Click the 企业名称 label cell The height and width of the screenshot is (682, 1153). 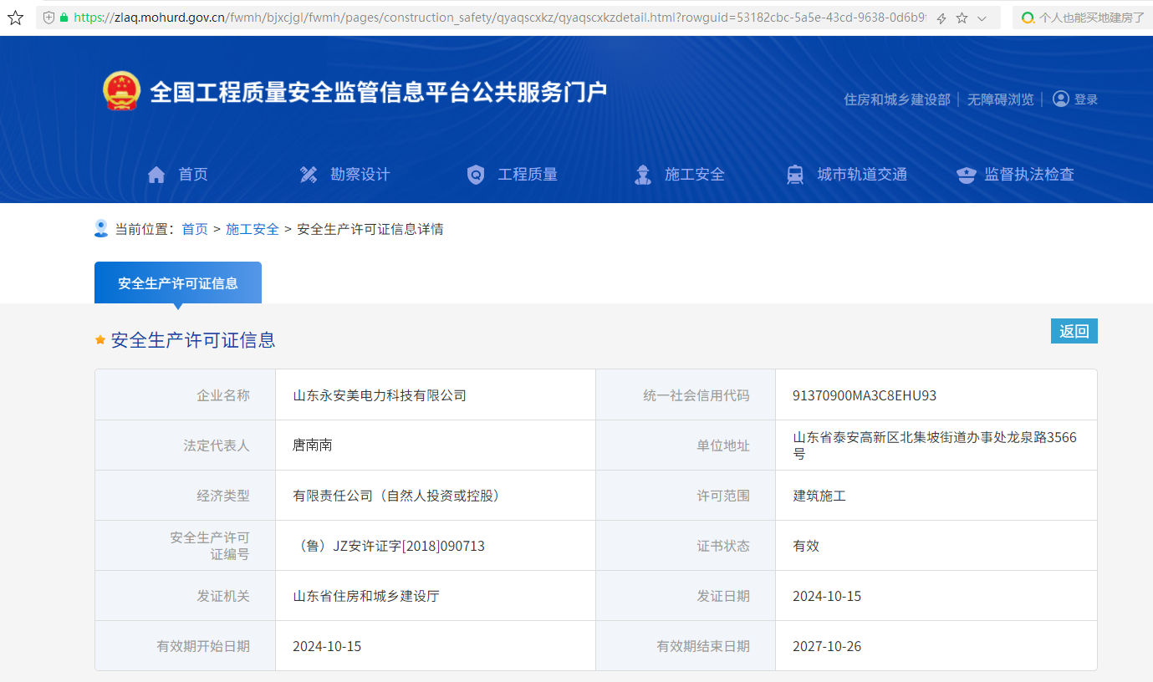pos(186,395)
